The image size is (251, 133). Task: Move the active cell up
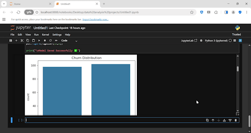[213, 120]
